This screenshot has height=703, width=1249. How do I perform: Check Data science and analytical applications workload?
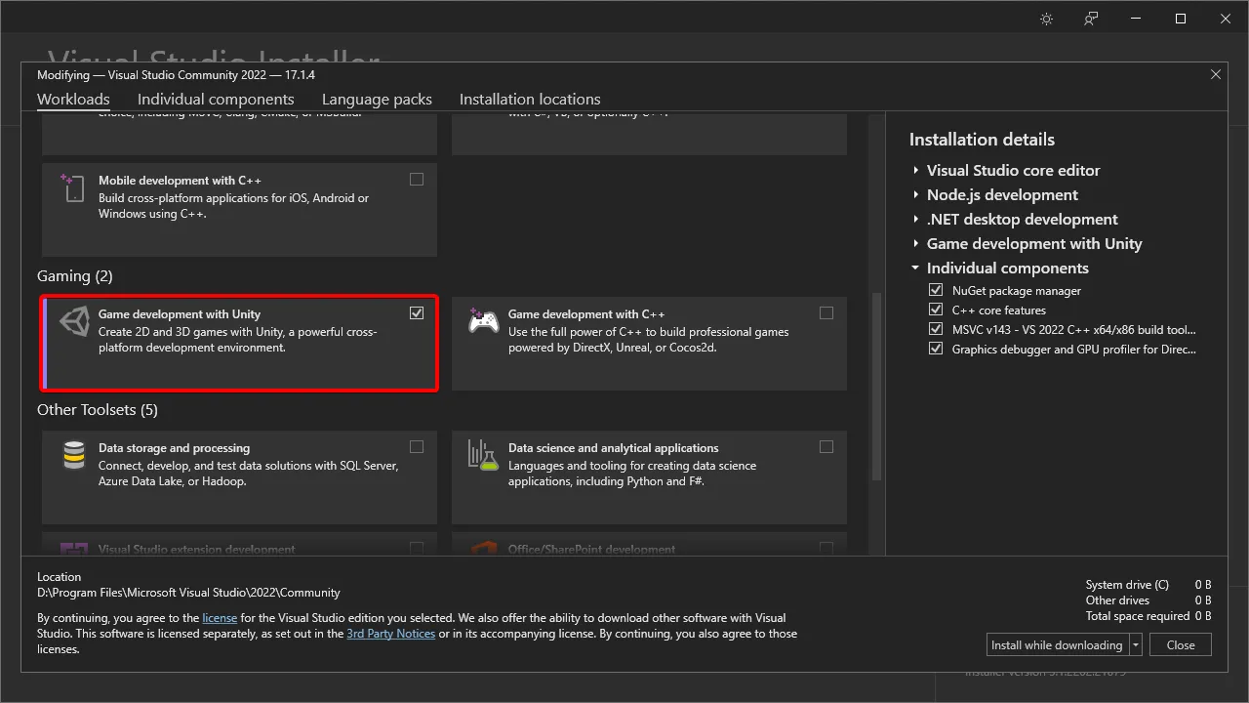coord(826,447)
